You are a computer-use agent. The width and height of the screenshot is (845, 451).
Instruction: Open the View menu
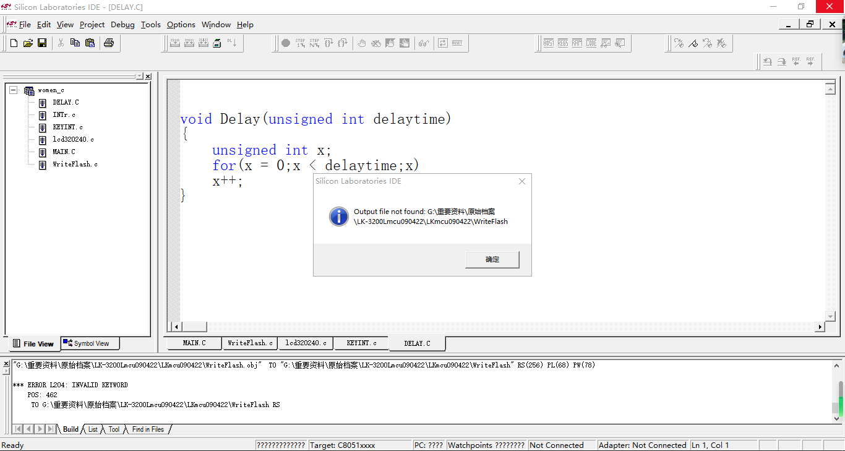coord(65,25)
